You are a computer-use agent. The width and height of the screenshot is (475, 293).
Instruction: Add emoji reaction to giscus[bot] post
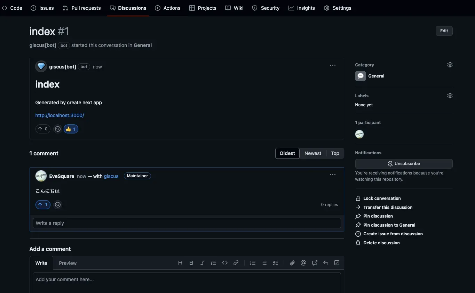point(58,129)
